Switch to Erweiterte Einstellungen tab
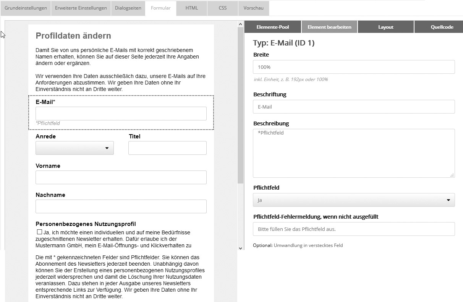This screenshot has height=302, width=463. pyautogui.click(x=81, y=8)
